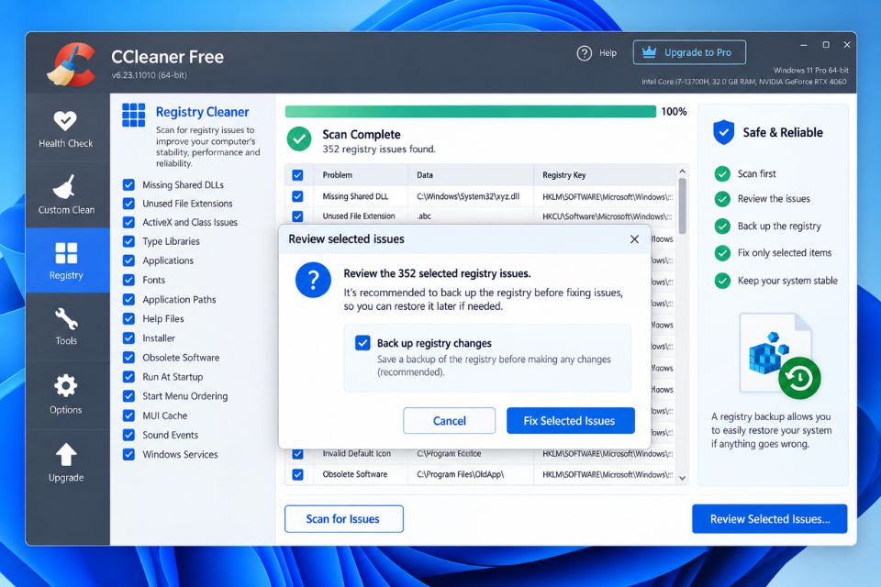Click the results list scroll-down arrow
This screenshot has width=881, height=587.
[682, 478]
